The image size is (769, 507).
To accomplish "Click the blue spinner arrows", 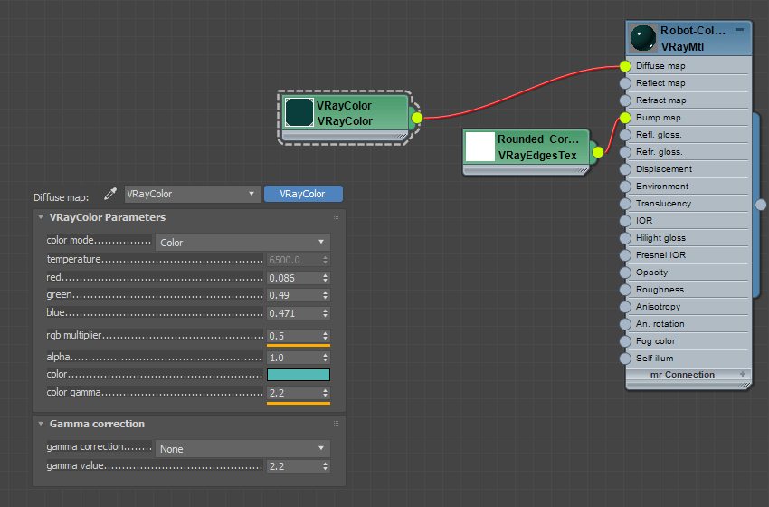I will 325,313.
